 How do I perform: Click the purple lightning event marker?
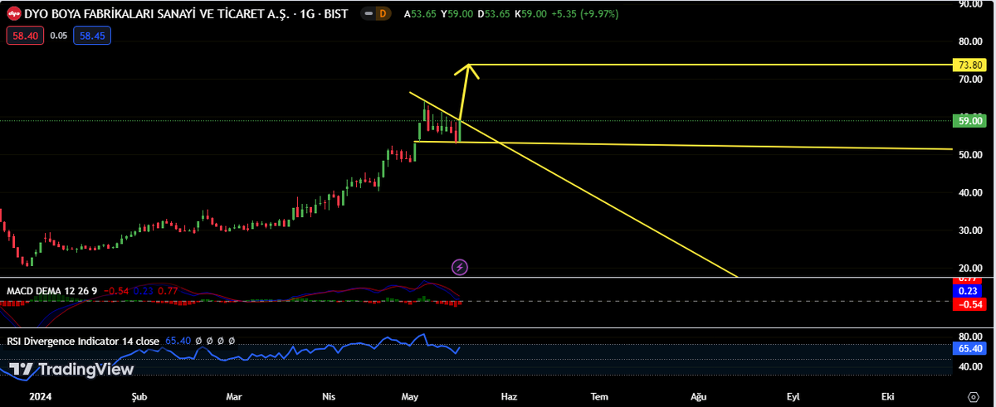point(460,267)
